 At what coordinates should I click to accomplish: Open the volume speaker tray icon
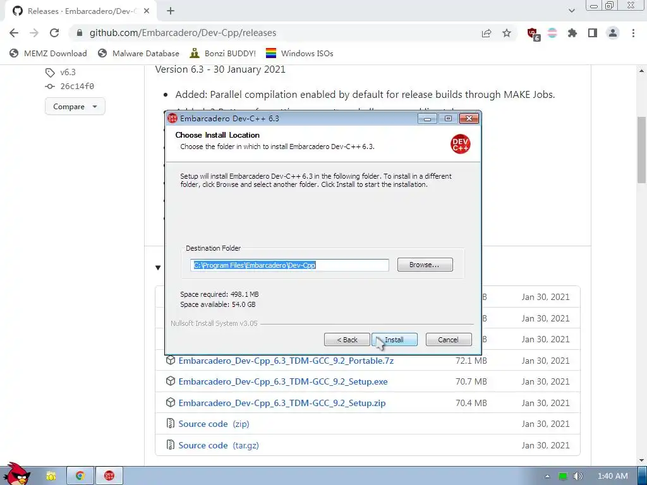click(x=578, y=476)
